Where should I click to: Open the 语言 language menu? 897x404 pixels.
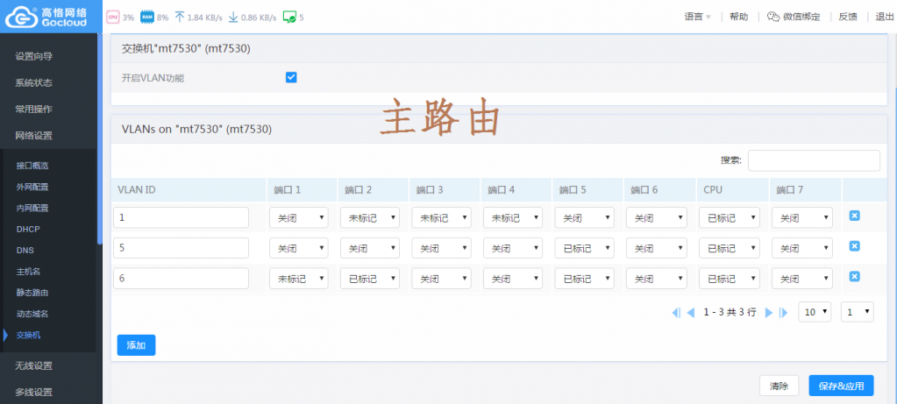click(697, 17)
